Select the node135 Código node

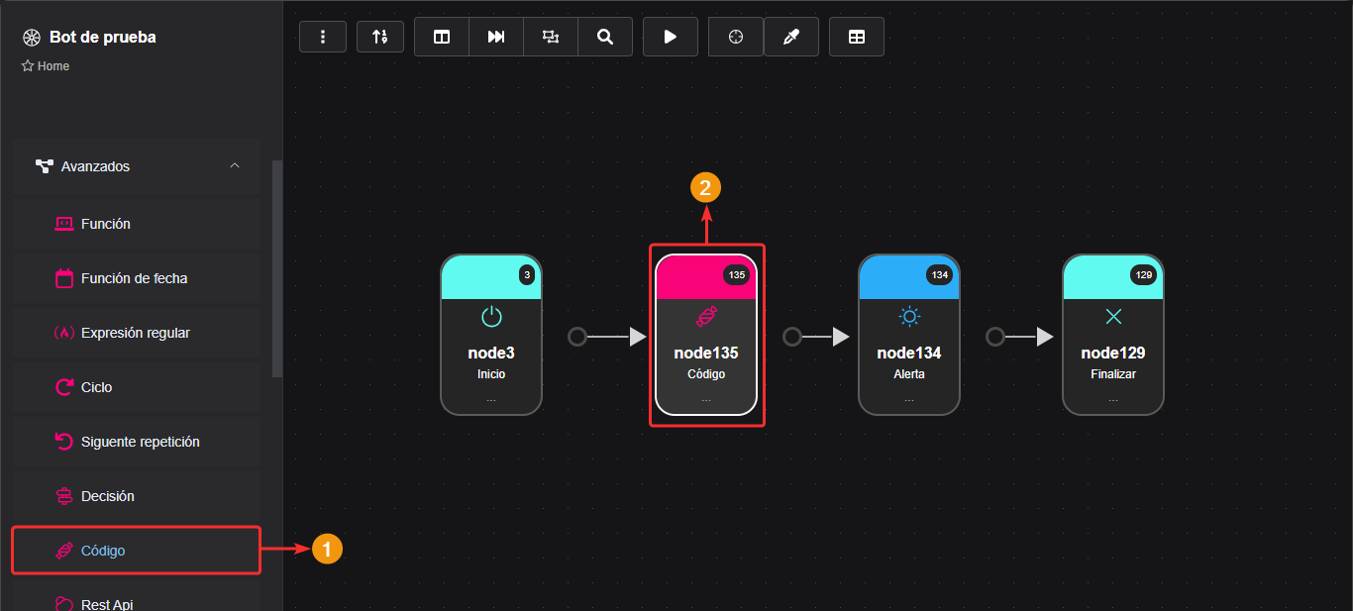point(706,335)
